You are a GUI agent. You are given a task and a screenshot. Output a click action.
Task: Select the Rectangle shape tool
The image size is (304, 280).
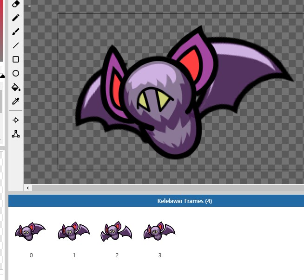click(16, 59)
